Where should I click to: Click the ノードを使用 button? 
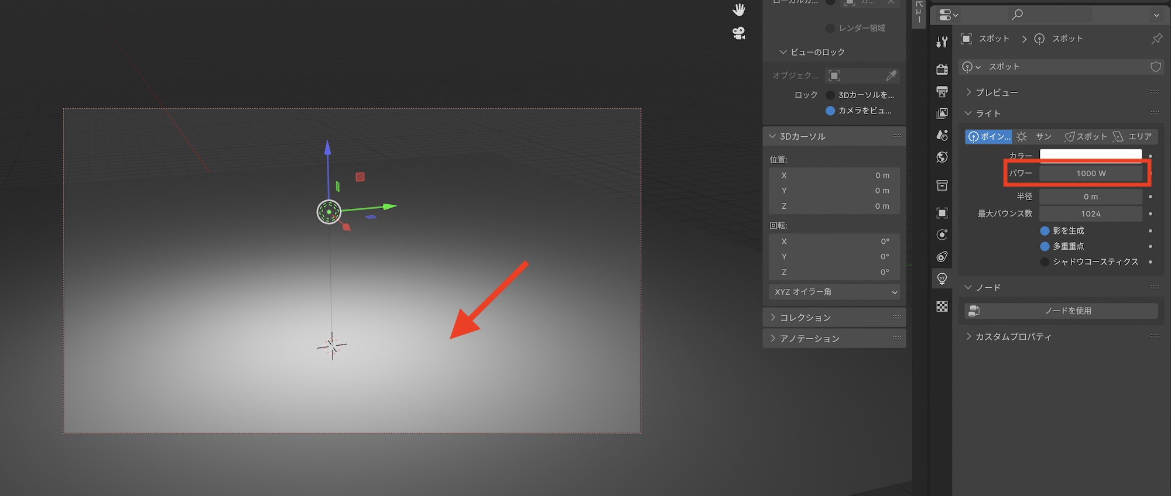[x=1061, y=311]
